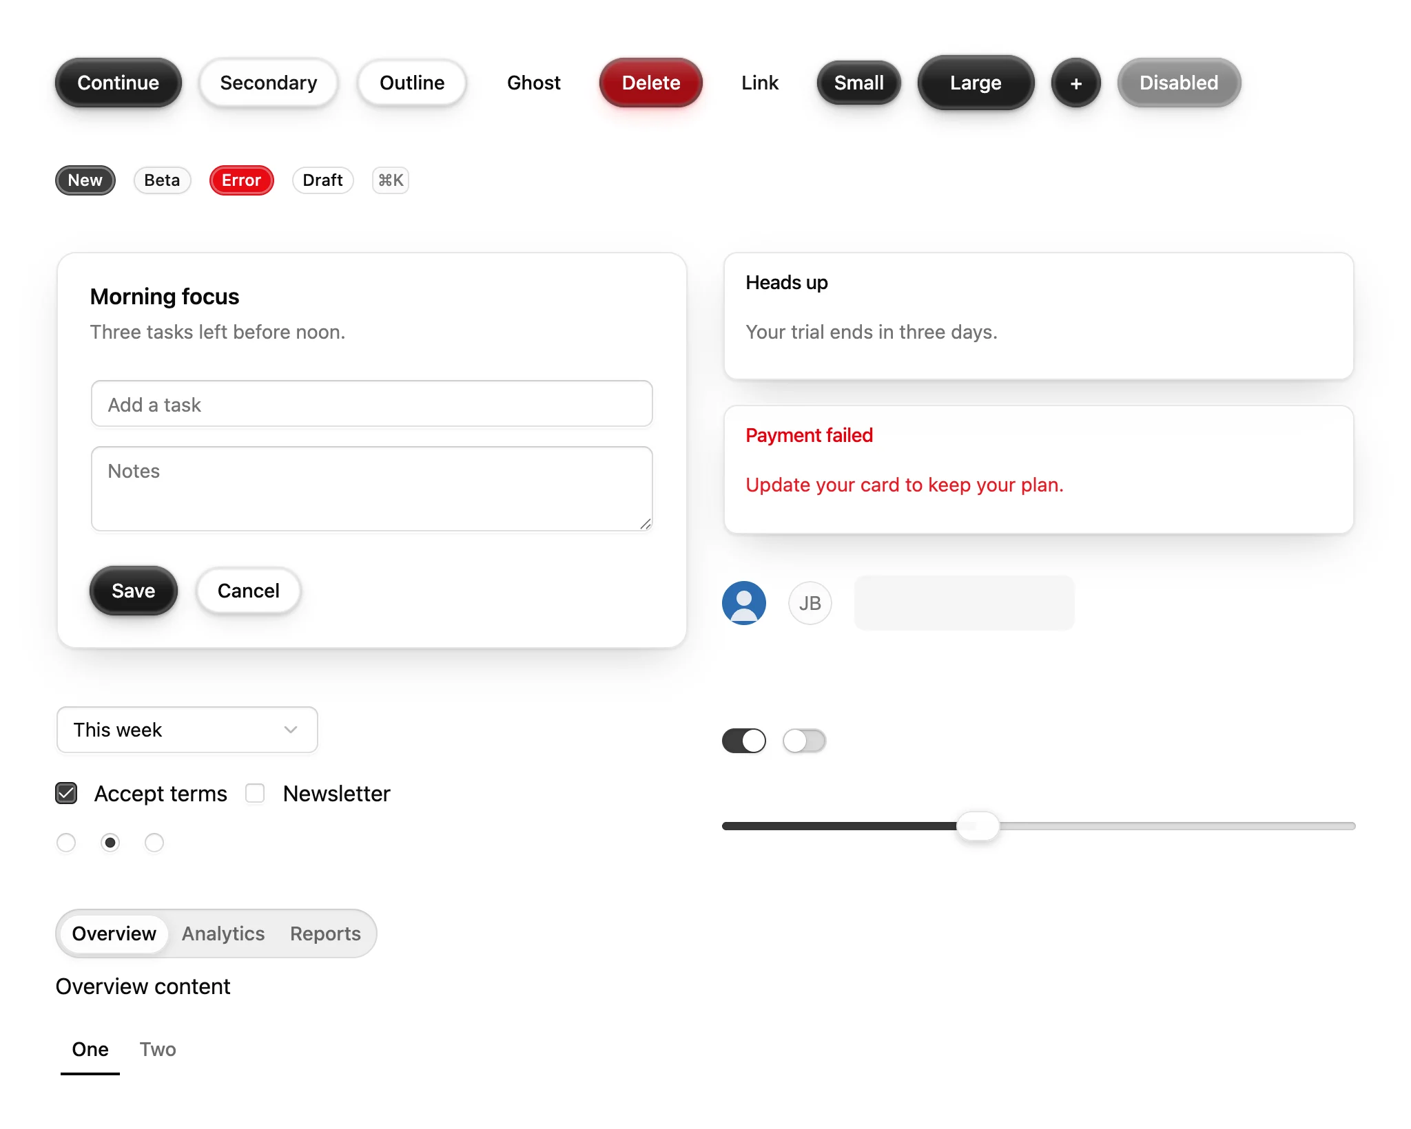This screenshot has height=1129, width=1411.
Task: Open the Two underline tab
Action: click(x=158, y=1049)
